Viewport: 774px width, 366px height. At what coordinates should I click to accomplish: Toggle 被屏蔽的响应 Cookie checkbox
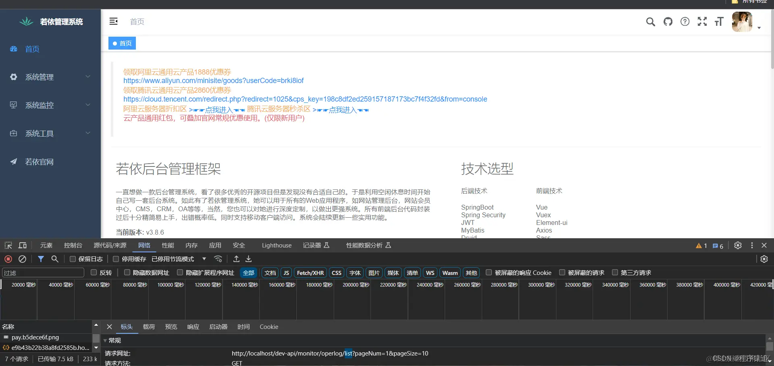[x=489, y=272]
